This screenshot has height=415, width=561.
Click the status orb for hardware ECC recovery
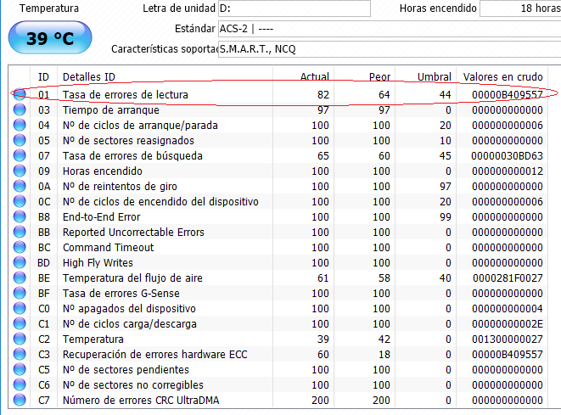coord(20,354)
